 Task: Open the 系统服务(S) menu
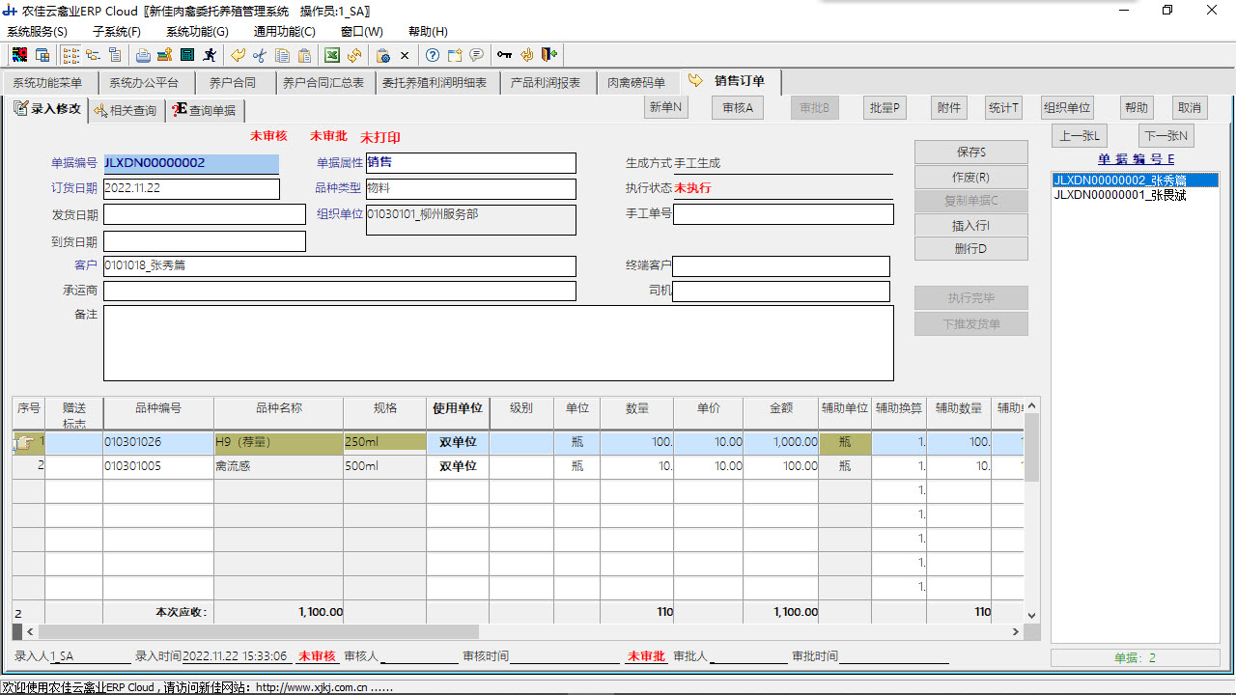tap(37, 32)
